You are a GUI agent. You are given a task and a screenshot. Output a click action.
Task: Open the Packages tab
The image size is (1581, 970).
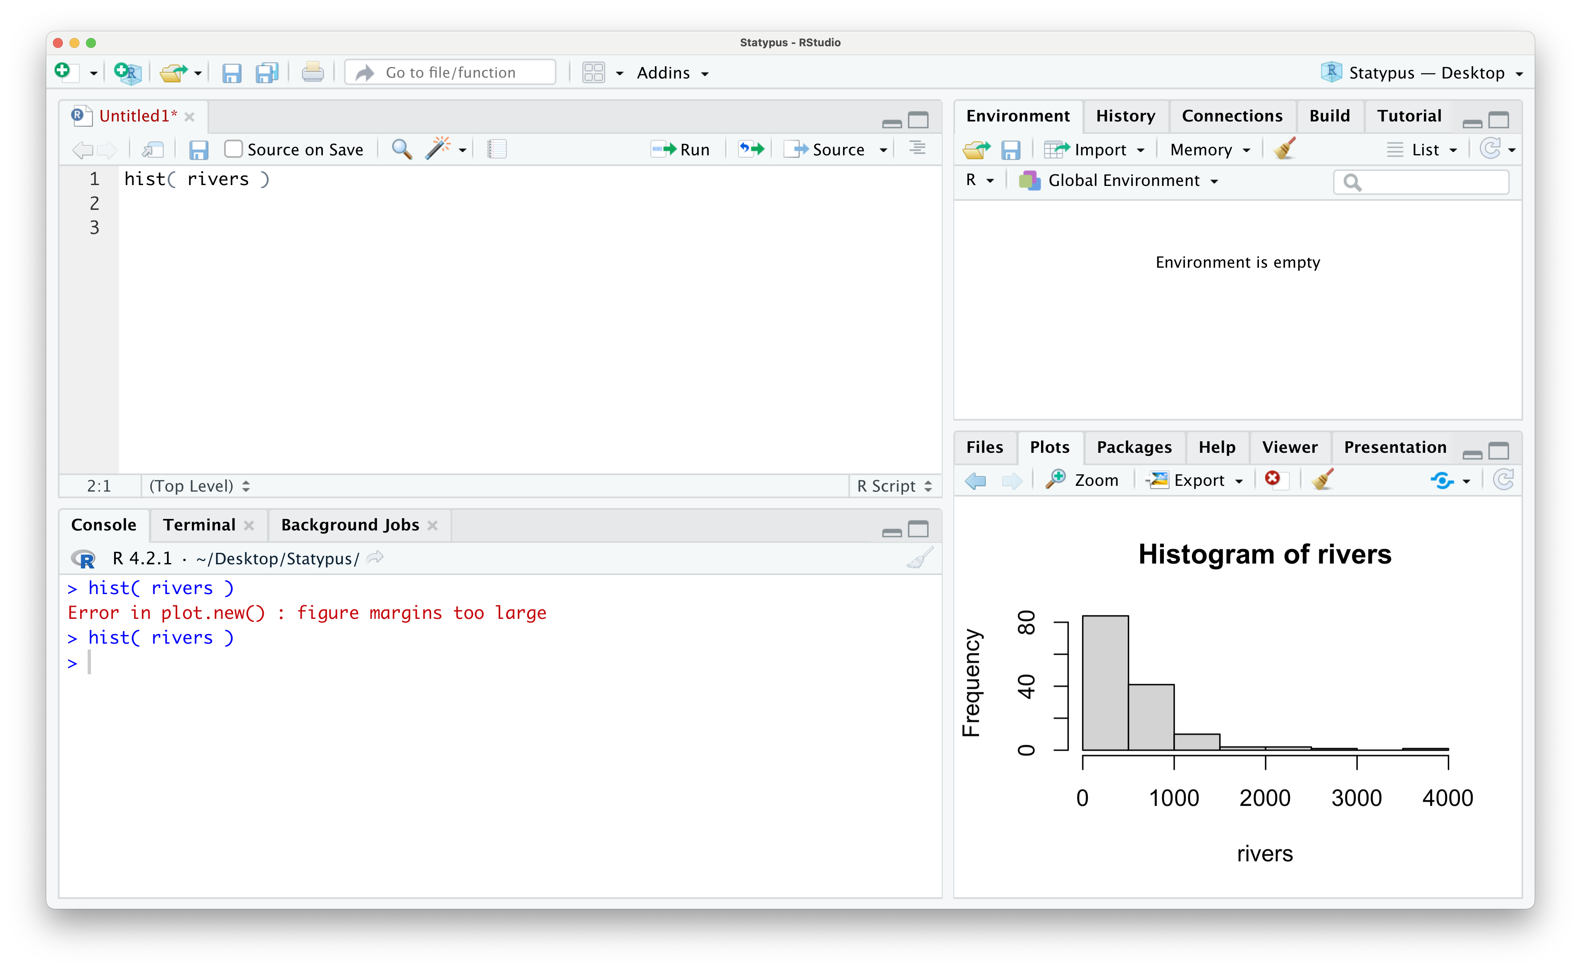point(1134,447)
